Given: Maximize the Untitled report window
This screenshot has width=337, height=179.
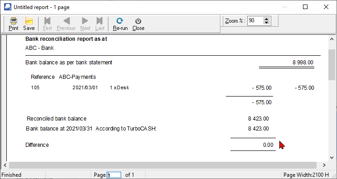Looking at the screenshot, I should coord(305,7).
